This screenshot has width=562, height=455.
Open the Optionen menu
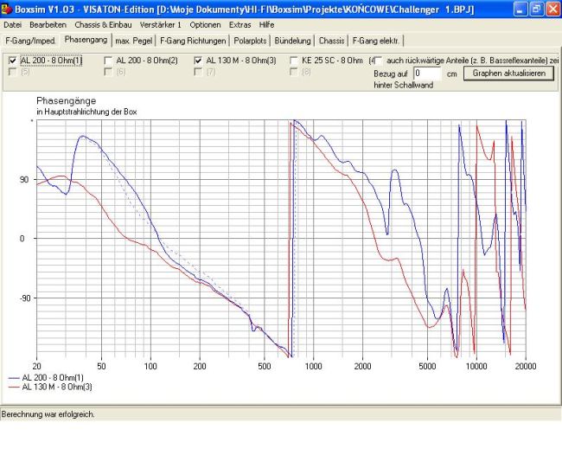coord(206,25)
